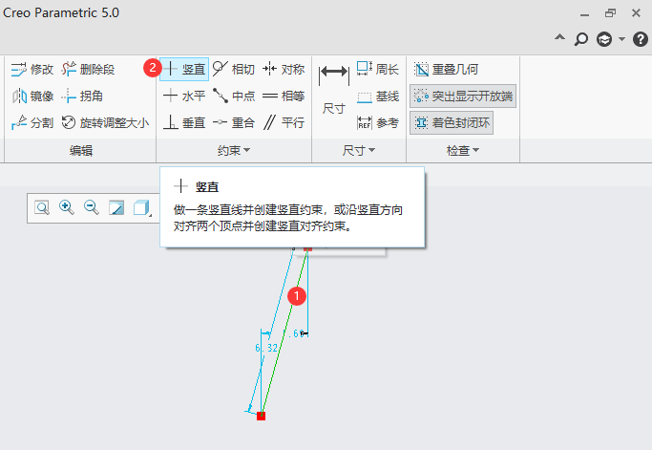The height and width of the screenshot is (450, 652).
Task: Select the 基线 (Baseline) dimension tool
Action: coord(378,96)
